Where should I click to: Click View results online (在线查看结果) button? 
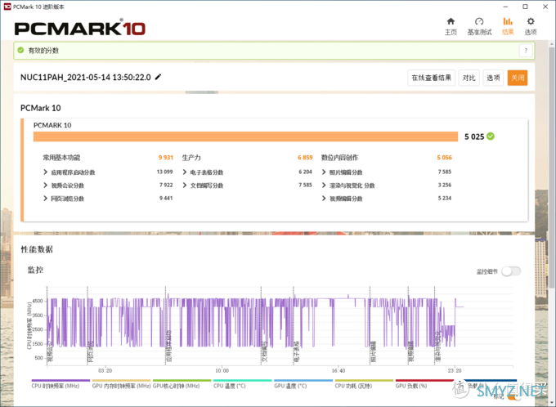pos(431,78)
